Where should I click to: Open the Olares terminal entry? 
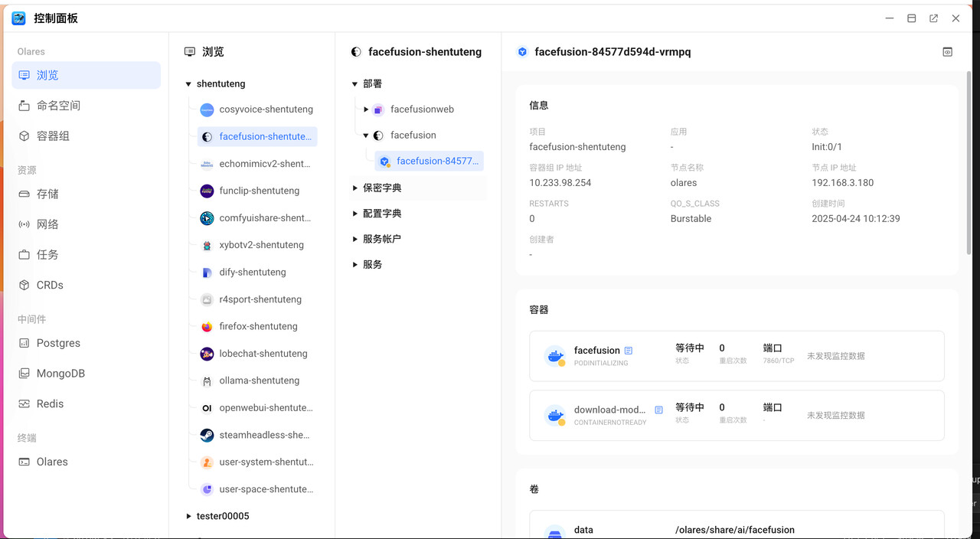(52, 462)
